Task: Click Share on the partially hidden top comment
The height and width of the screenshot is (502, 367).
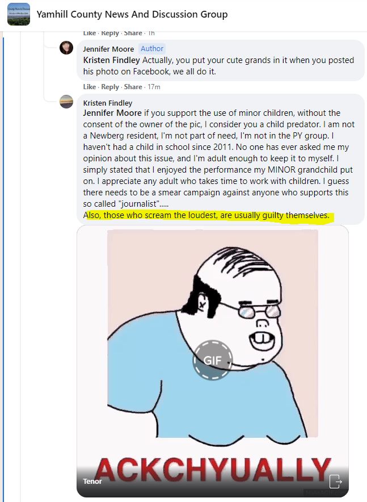Action: pyautogui.click(x=133, y=33)
